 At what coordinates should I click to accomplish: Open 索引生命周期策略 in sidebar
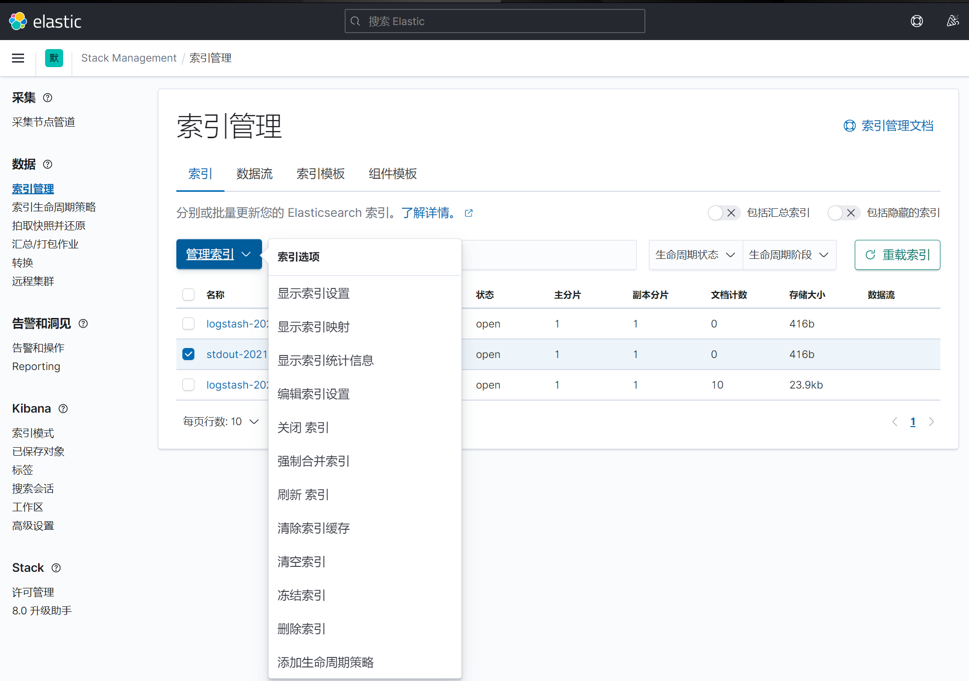[54, 207]
